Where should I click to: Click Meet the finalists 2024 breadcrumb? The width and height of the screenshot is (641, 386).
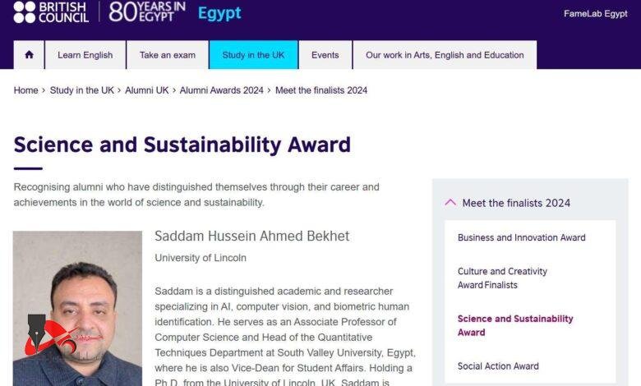[321, 90]
